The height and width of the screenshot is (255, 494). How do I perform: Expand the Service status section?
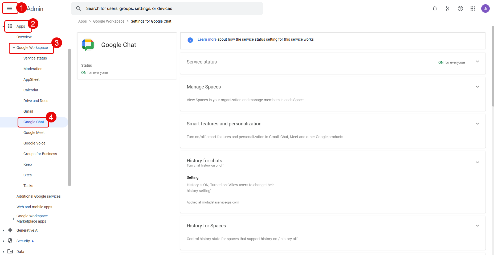[x=477, y=62]
